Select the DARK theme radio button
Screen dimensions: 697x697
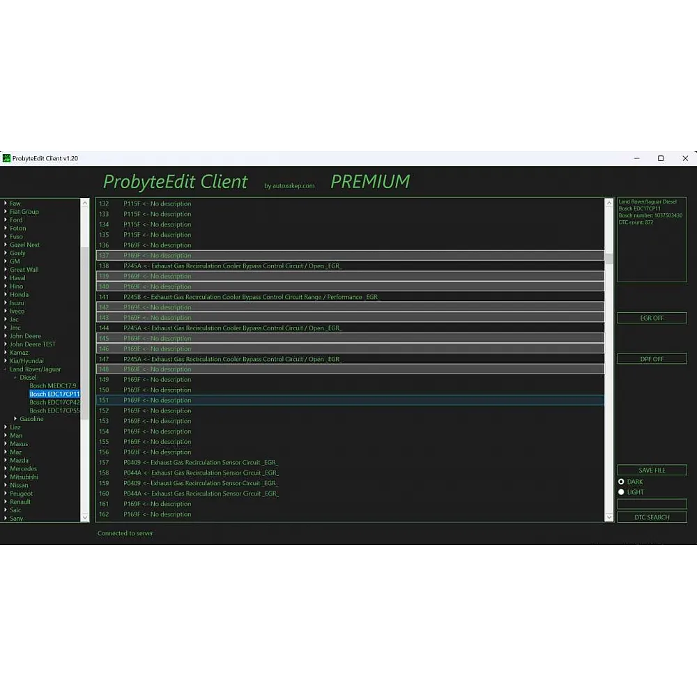click(621, 482)
